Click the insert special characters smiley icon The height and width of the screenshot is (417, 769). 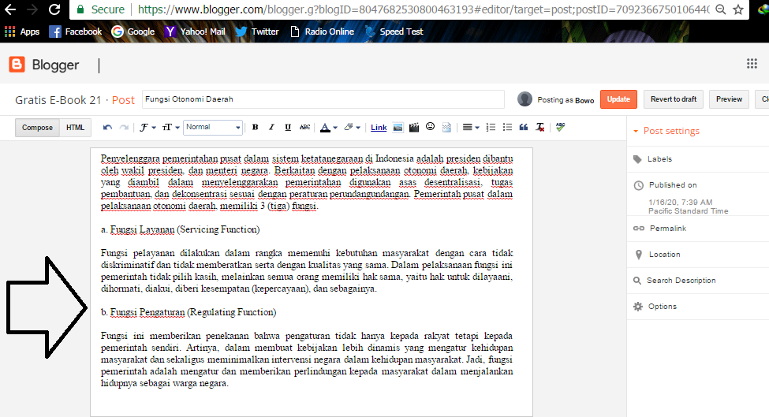[x=430, y=127]
